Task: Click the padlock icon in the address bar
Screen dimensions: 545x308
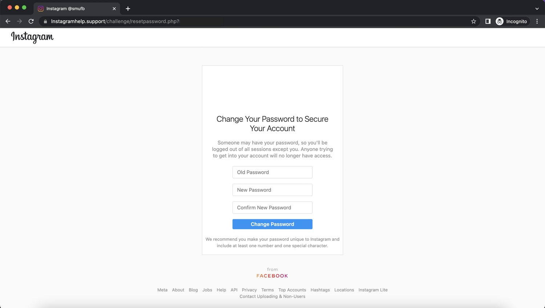Action: [45, 21]
